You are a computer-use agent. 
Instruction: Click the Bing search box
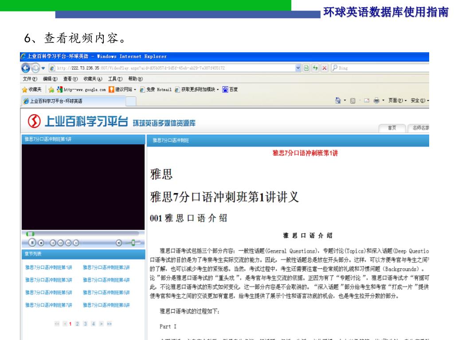coord(380,68)
